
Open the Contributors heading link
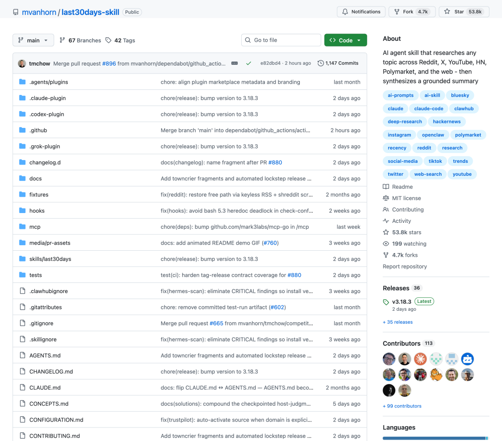pyautogui.click(x=402, y=343)
